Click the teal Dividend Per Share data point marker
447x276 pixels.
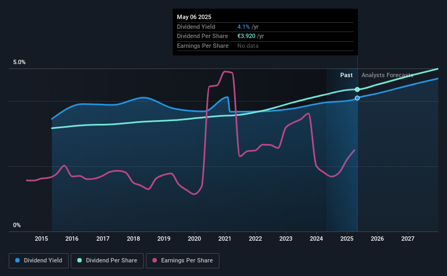click(x=357, y=90)
